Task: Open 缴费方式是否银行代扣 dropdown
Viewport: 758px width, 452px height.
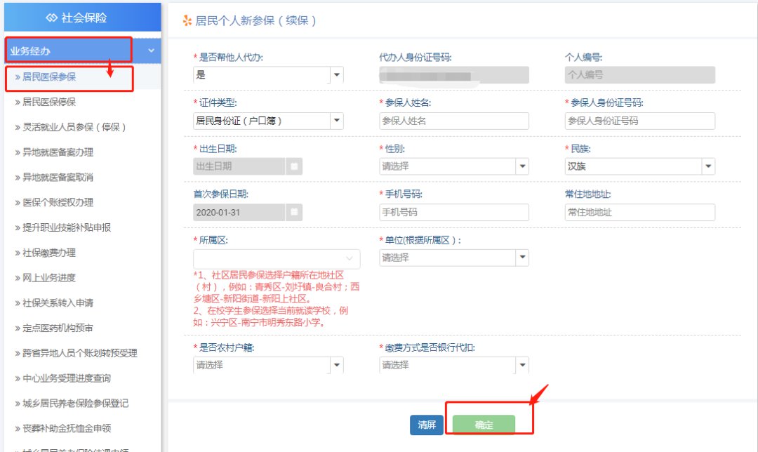Action: [x=454, y=365]
